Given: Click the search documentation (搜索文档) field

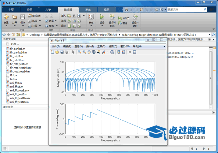Looking at the screenshot, I should point(187,9).
